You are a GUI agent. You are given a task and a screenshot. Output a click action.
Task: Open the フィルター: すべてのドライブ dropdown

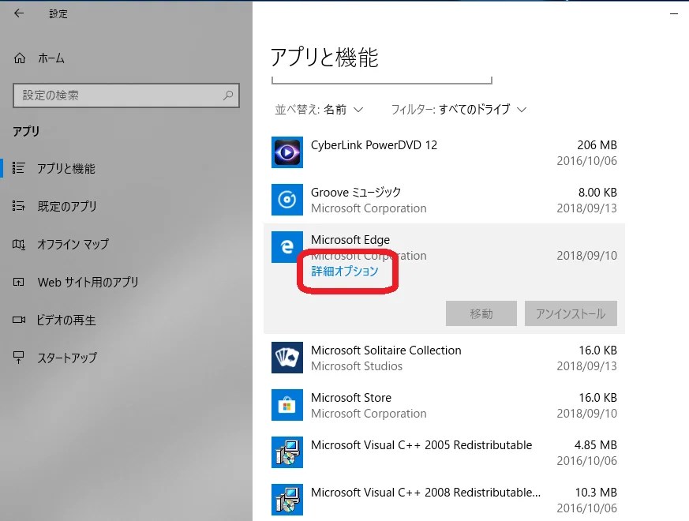coord(459,109)
